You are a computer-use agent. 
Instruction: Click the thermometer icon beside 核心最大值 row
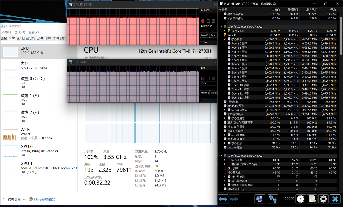(x=225, y=172)
